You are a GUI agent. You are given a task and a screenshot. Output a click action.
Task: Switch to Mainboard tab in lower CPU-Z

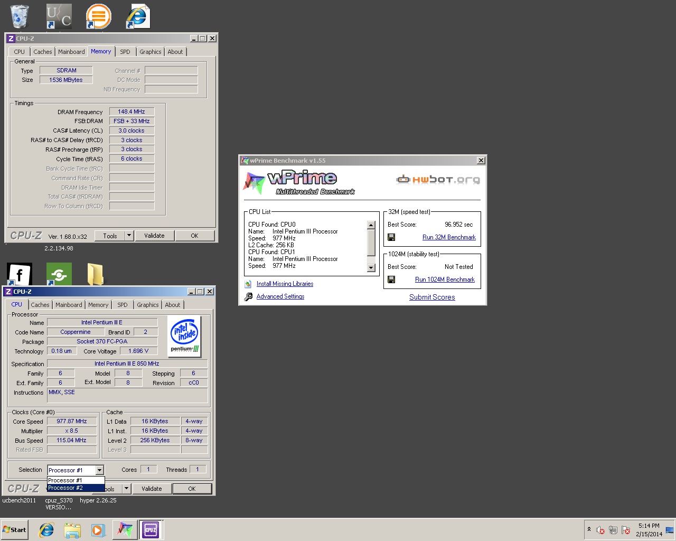[x=69, y=305]
